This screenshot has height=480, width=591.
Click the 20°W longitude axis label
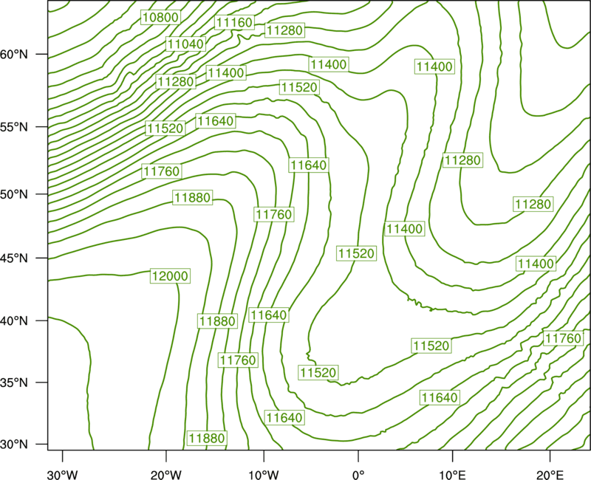coord(166,475)
